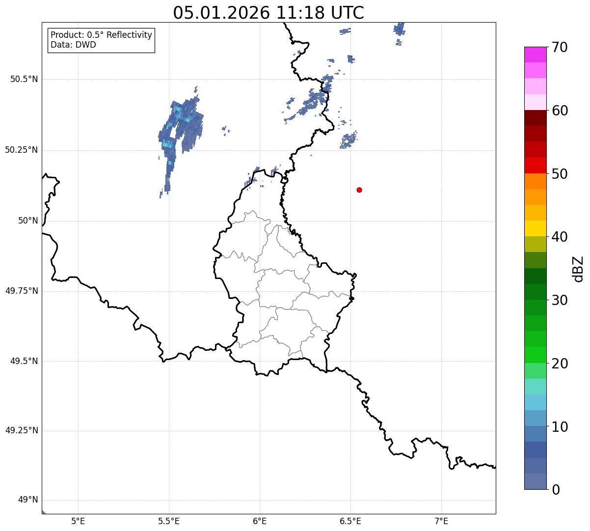
Task: Click the colorbar tick label 30
Action: tap(560, 300)
